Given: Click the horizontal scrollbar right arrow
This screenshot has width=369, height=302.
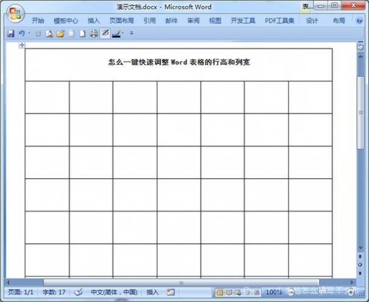Looking at the screenshot, I should (352, 282).
